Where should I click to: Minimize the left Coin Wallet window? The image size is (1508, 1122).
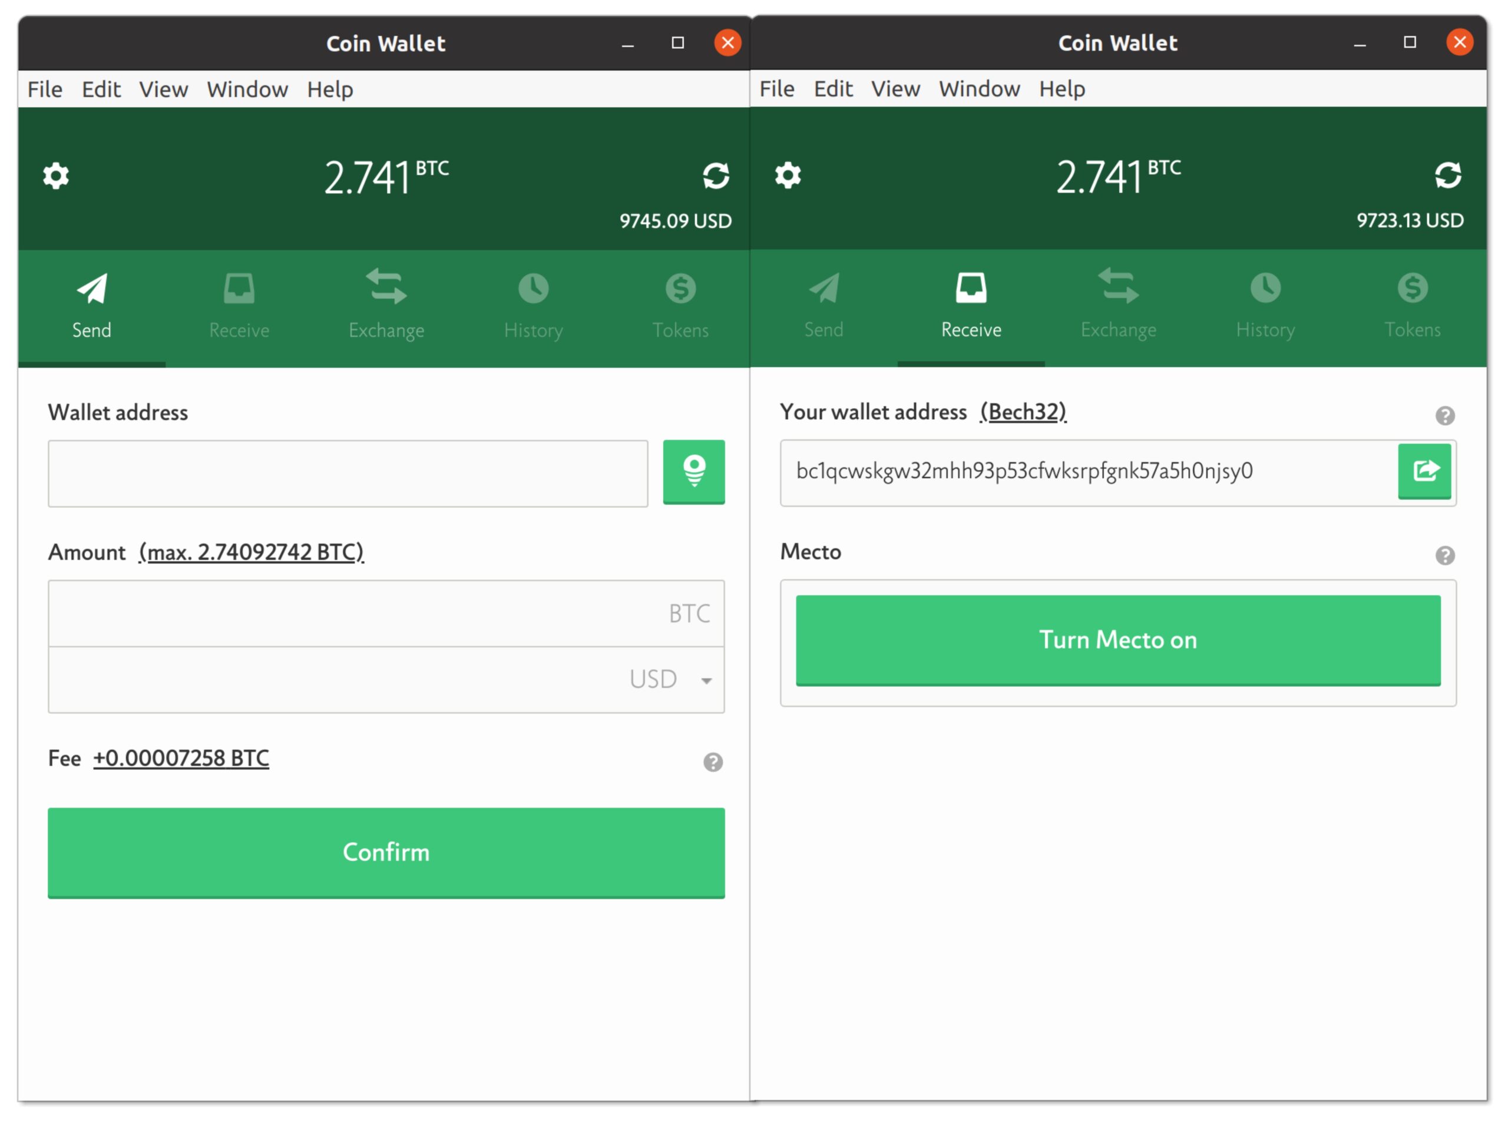628,44
